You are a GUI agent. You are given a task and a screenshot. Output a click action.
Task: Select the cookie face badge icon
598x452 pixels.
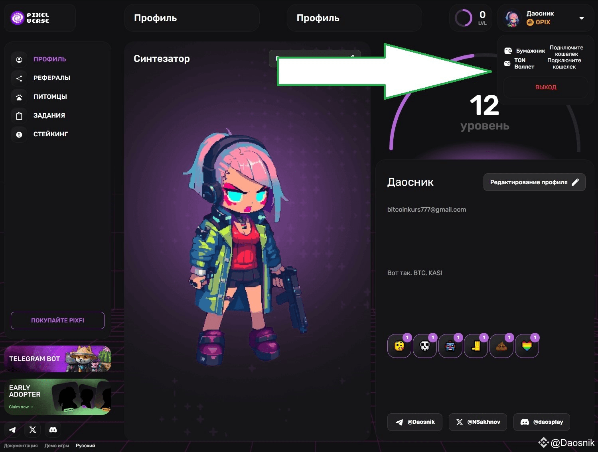399,346
